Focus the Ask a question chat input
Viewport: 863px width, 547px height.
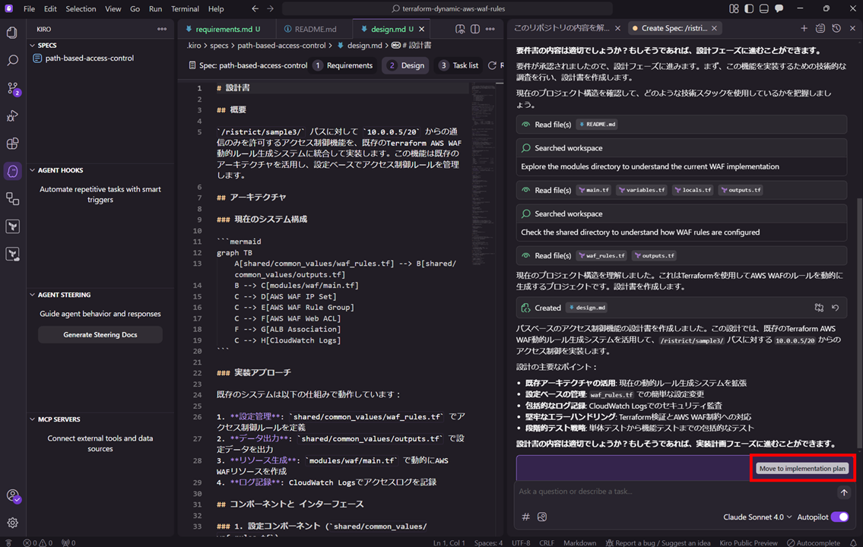point(675,492)
